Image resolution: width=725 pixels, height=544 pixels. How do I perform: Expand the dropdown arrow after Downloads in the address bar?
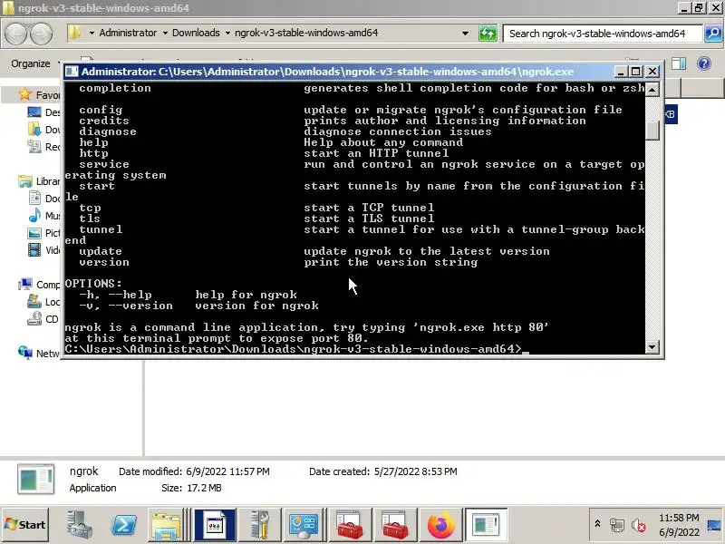[227, 34]
